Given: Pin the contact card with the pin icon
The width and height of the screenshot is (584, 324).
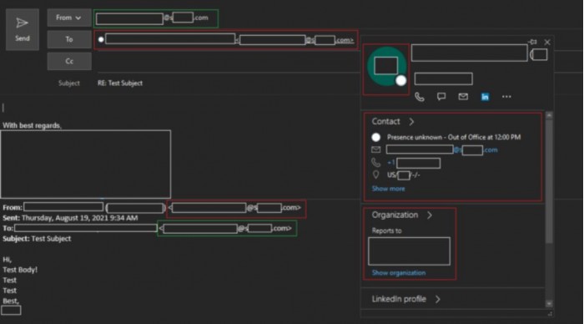Looking at the screenshot, I should 532,42.
